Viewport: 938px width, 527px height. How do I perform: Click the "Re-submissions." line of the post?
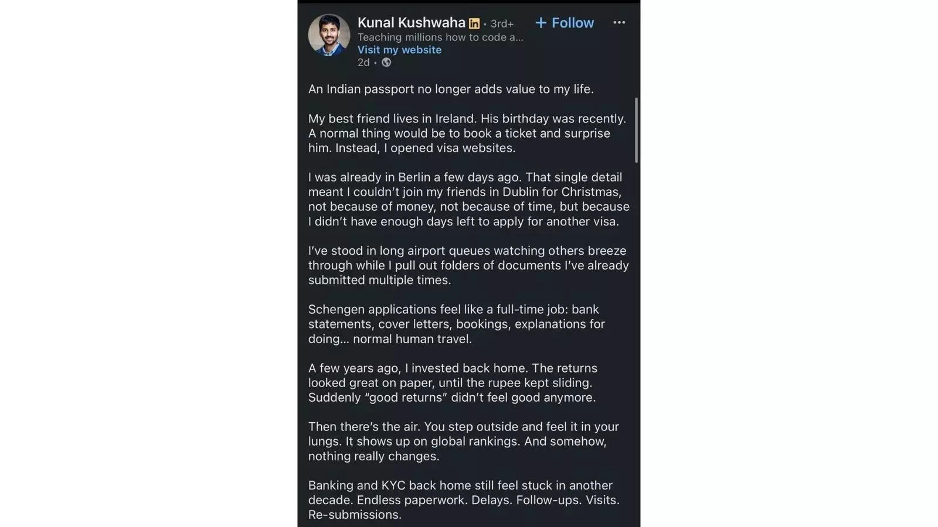[355, 515]
